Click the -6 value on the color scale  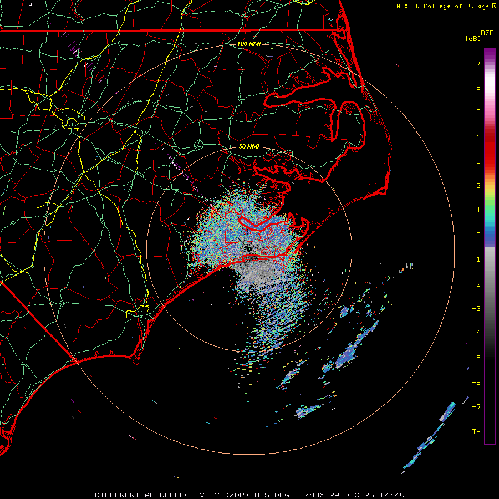pyautogui.click(x=476, y=383)
